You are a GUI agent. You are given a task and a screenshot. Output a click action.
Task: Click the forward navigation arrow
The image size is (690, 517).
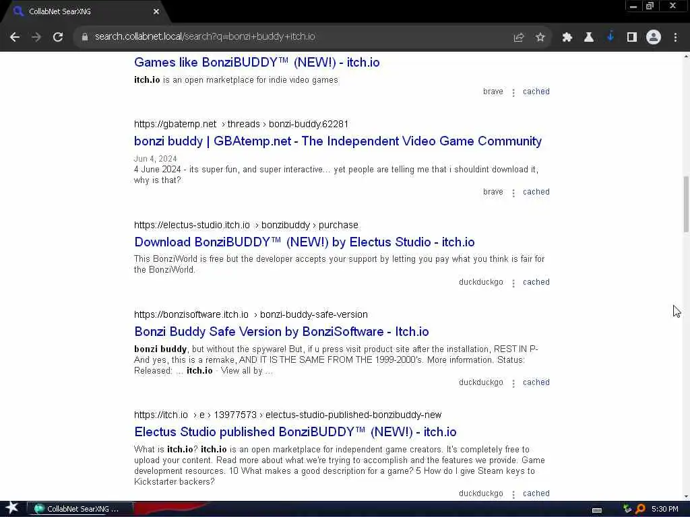(36, 37)
